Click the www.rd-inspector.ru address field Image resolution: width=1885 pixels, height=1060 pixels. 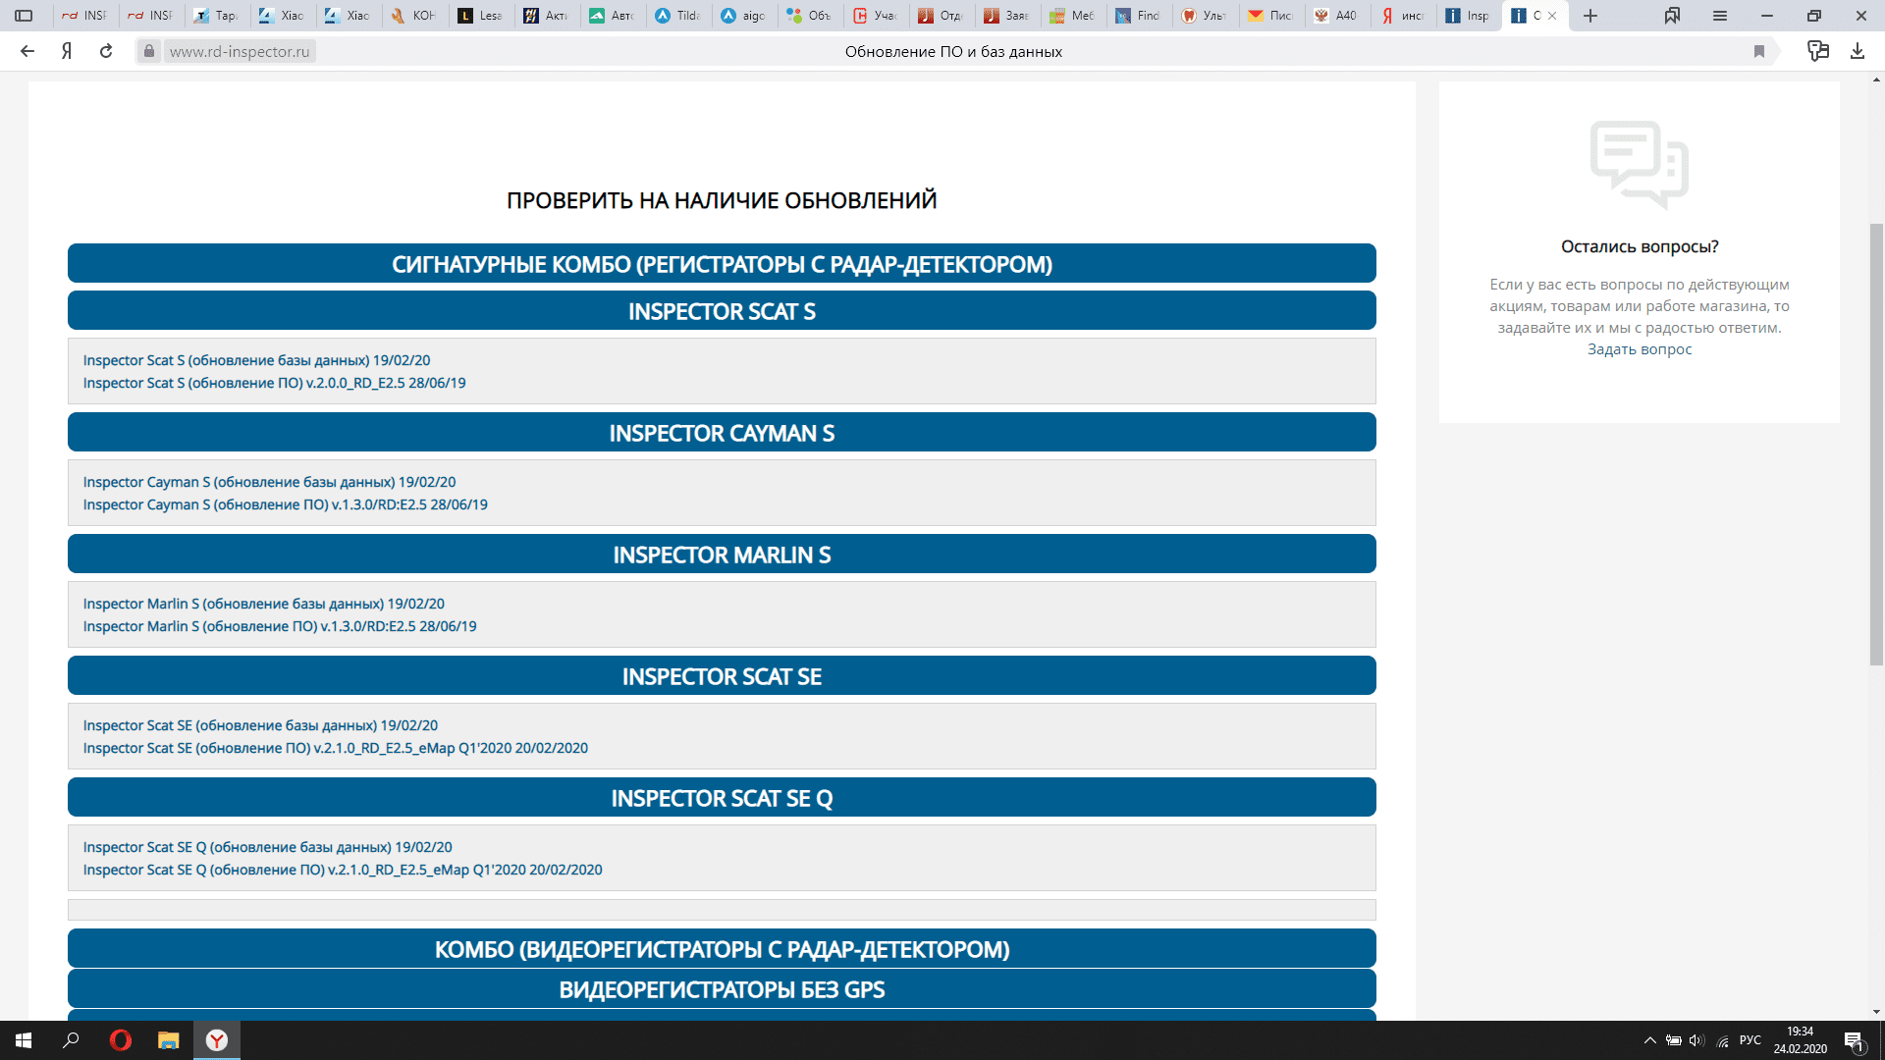click(240, 51)
